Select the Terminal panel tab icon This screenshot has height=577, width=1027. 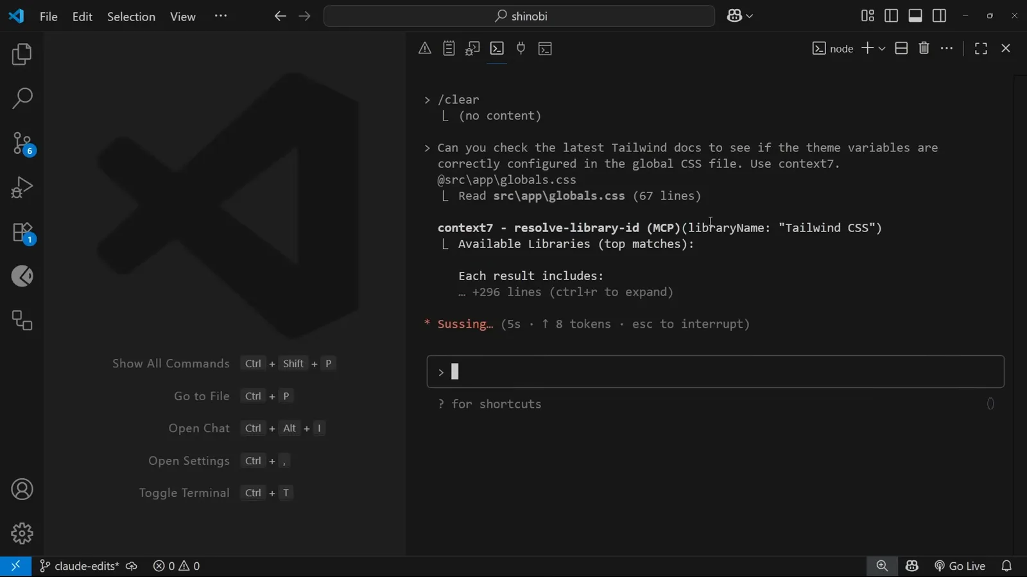497,49
